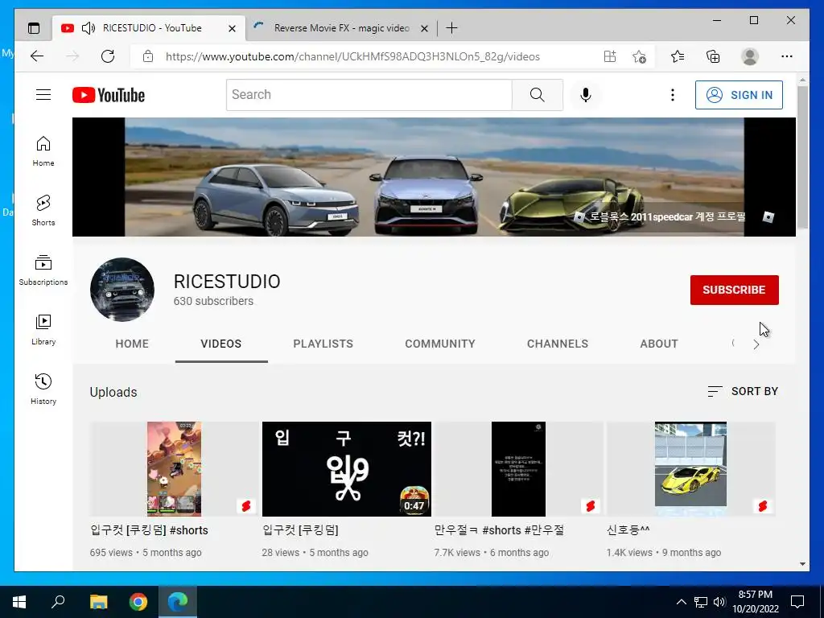
Task: Open the SORT BY dropdown
Action: click(743, 391)
